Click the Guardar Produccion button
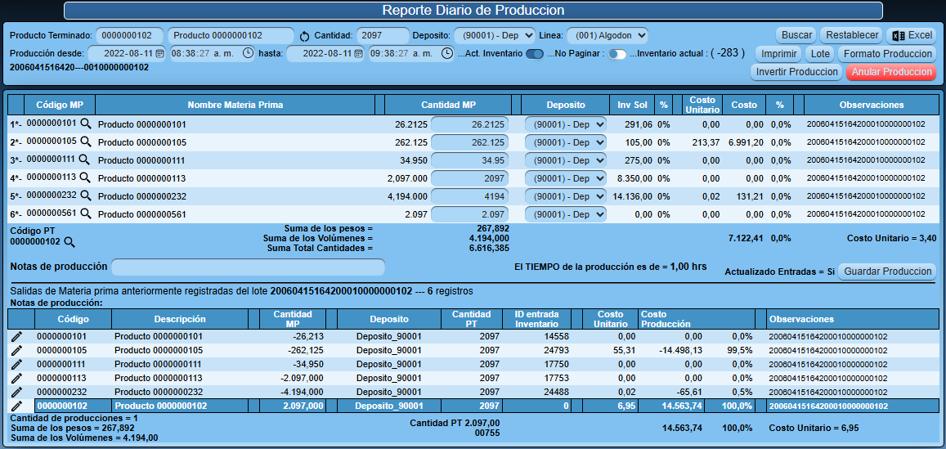 (x=887, y=272)
